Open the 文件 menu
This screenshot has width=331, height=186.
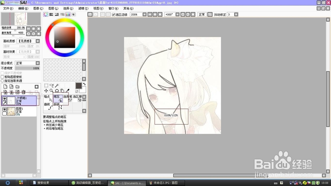pyautogui.click(x=8, y=9)
